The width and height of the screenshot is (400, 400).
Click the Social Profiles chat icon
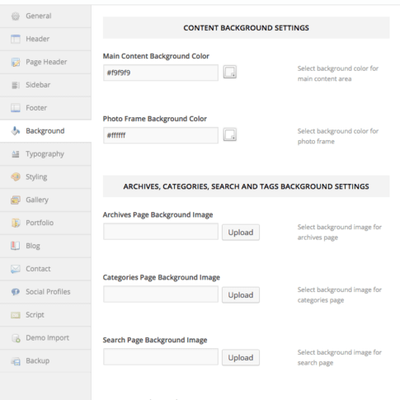pyautogui.click(x=16, y=292)
